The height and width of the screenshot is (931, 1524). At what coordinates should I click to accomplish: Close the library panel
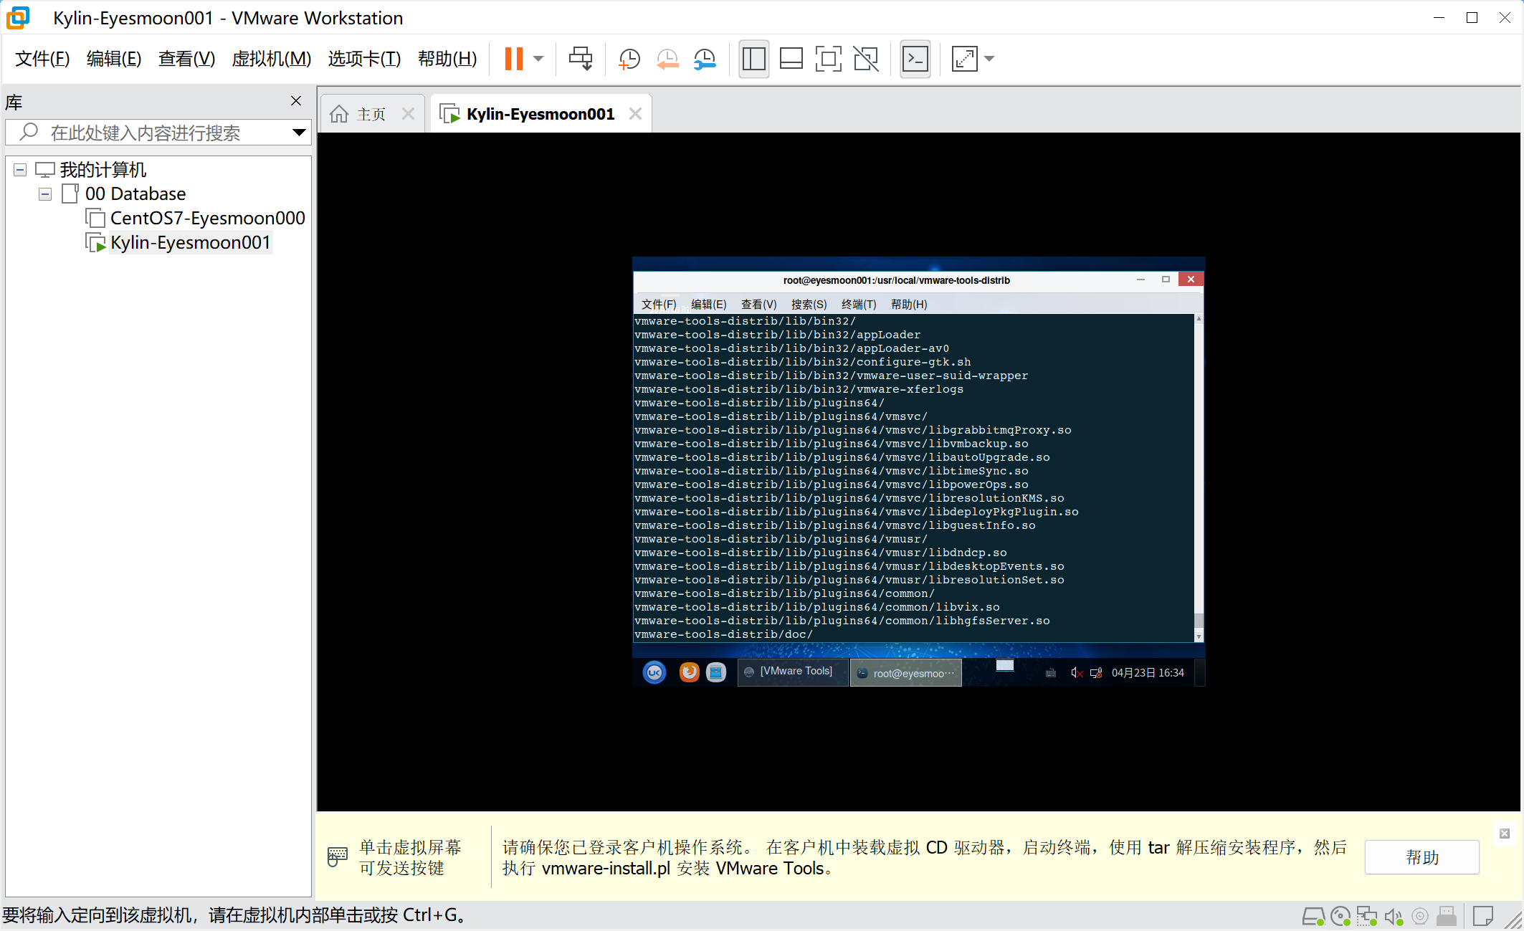[x=296, y=101]
